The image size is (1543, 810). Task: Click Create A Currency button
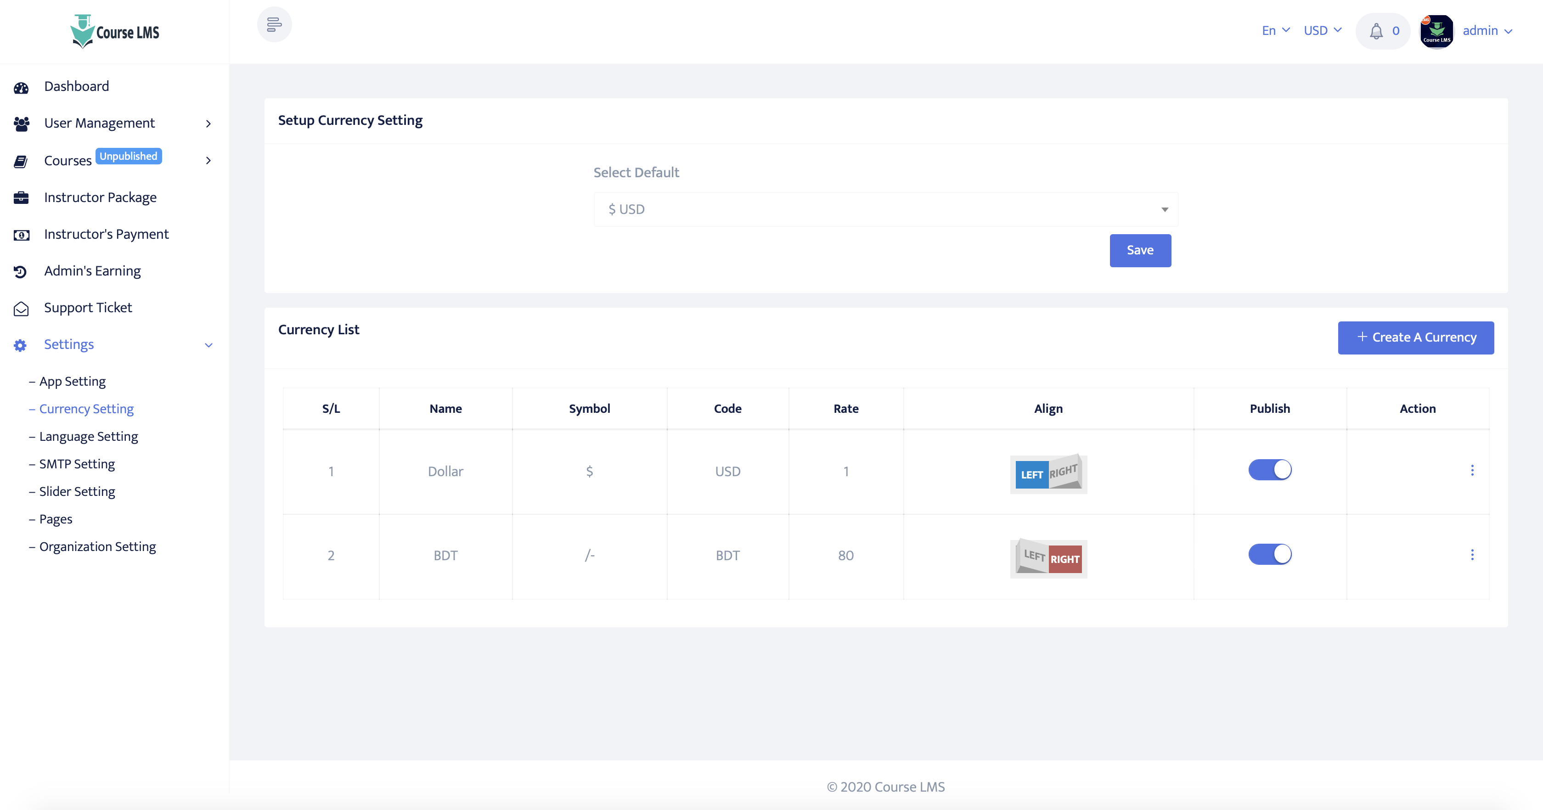point(1415,337)
